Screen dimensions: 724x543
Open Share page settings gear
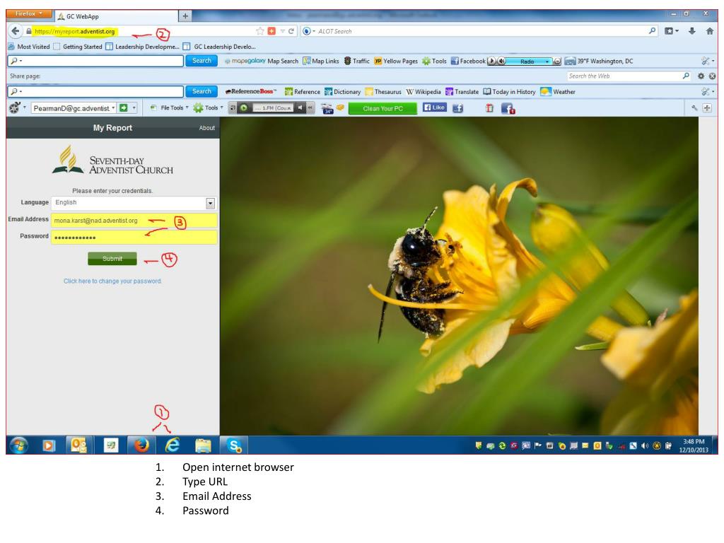pos(701,76)
